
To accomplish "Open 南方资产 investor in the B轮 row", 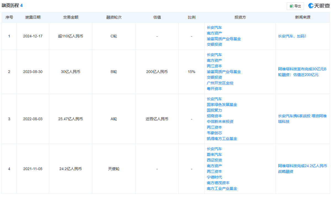I will (214, 60).
